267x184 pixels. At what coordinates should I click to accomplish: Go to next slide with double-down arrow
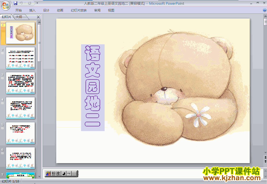[x=265, y=161]
